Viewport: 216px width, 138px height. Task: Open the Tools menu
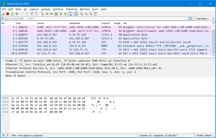click(x=95, y=9)
